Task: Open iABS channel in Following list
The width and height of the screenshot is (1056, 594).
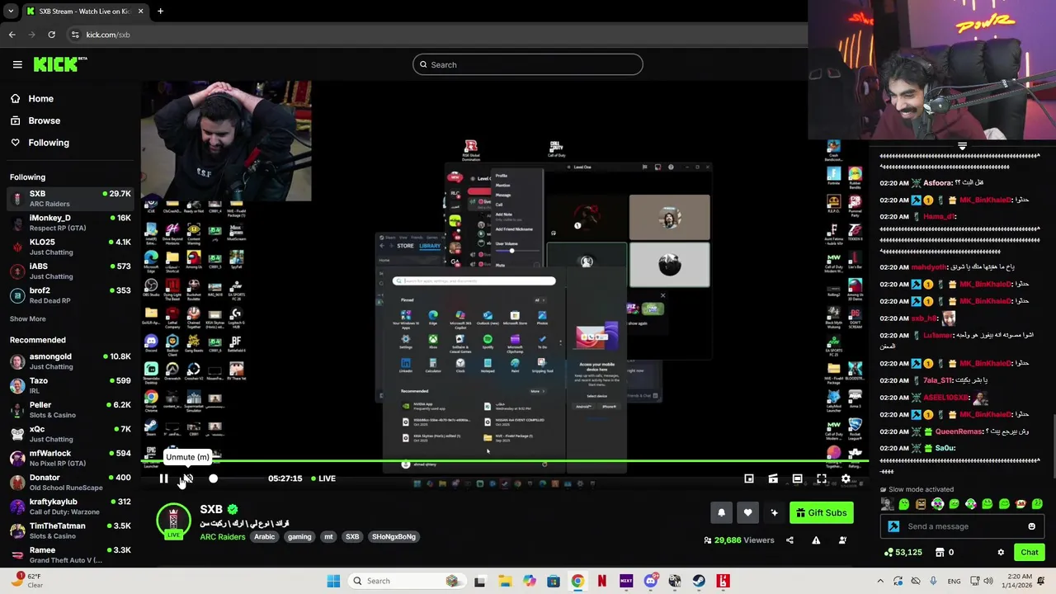Action: [x=70, y=271]
